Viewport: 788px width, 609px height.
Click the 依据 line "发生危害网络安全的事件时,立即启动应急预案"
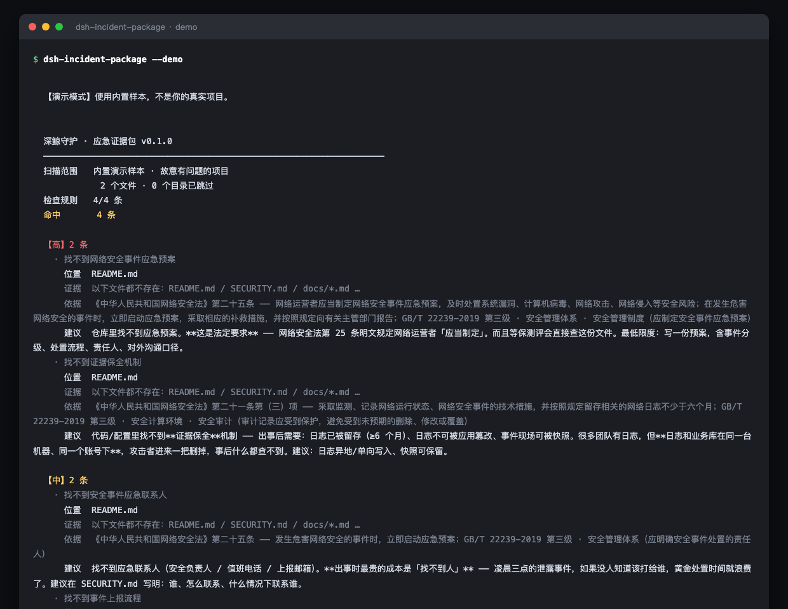click(x=392, y=546)
